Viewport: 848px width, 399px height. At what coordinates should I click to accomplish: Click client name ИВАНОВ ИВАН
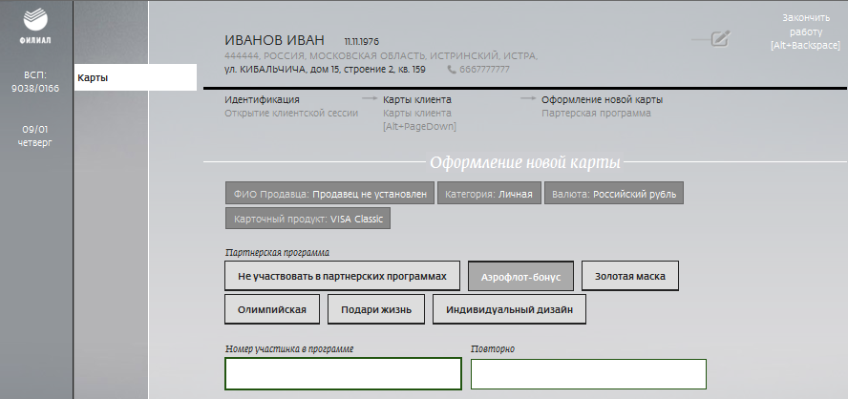(x=274, y=40)
